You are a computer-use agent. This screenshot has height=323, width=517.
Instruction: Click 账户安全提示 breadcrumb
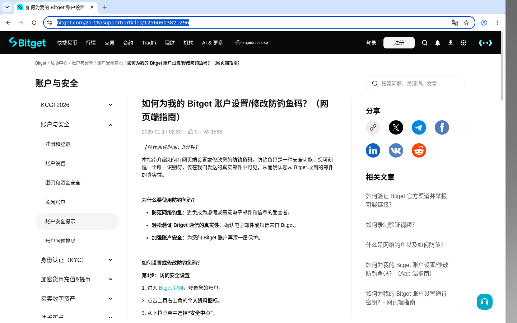point(110,63)
